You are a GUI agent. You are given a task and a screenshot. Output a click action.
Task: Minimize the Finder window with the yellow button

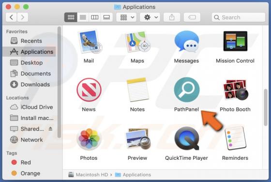tap(17, 7)
